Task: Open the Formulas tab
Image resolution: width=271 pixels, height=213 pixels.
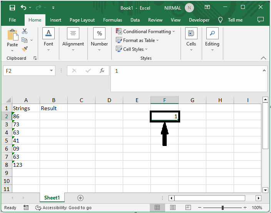Action: coord(112,20)
